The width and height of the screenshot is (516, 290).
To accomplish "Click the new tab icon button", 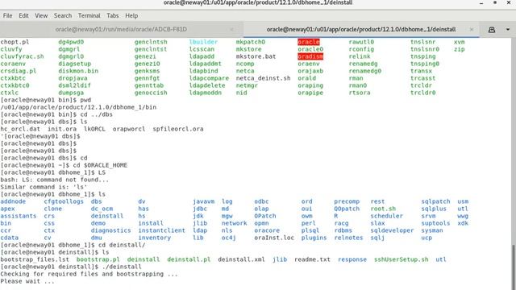I will (x=492, y=29).
